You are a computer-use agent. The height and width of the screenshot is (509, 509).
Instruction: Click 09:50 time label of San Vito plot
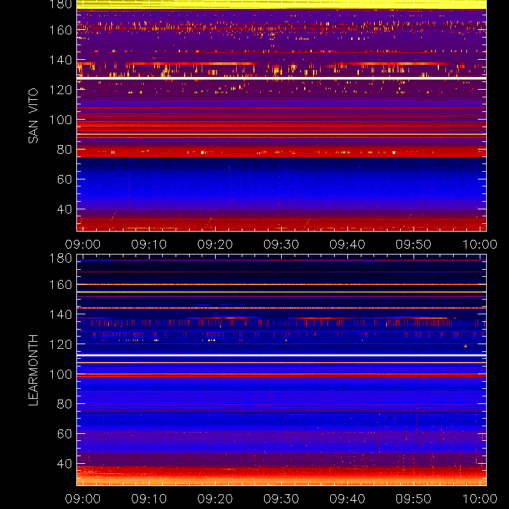pos(414,244)
